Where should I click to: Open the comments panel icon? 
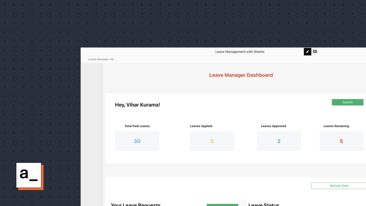pos(315,51)
